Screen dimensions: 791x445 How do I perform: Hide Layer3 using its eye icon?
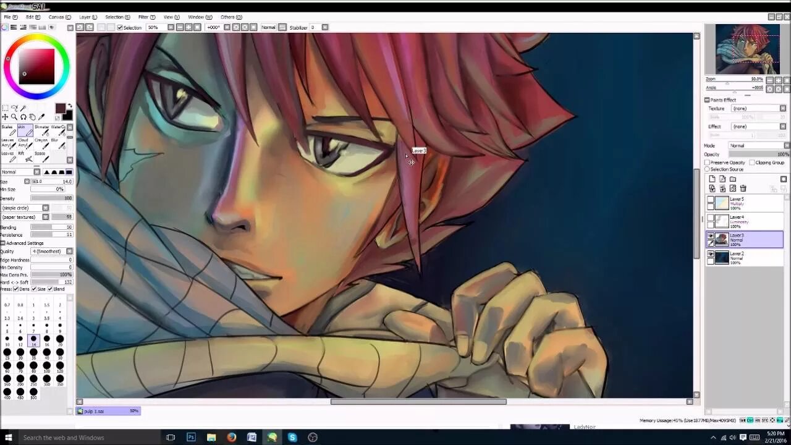711,235
